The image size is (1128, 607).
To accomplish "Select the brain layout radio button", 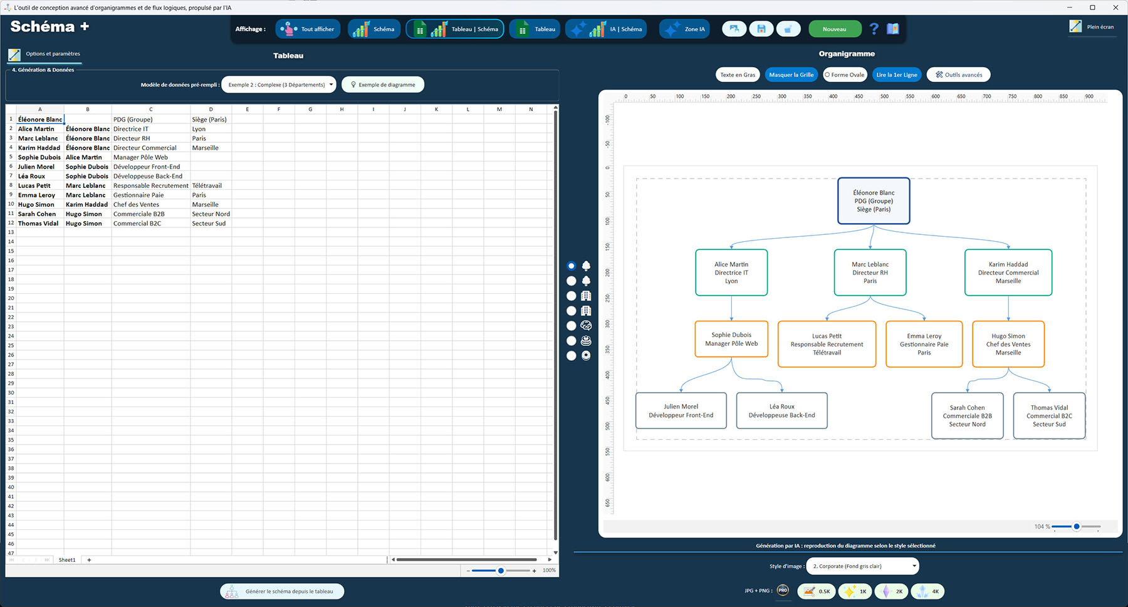I will click(x=571, y=326).
